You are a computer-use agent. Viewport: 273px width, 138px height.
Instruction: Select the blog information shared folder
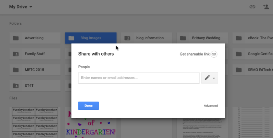pyautogui.click(x=146, y=38)
